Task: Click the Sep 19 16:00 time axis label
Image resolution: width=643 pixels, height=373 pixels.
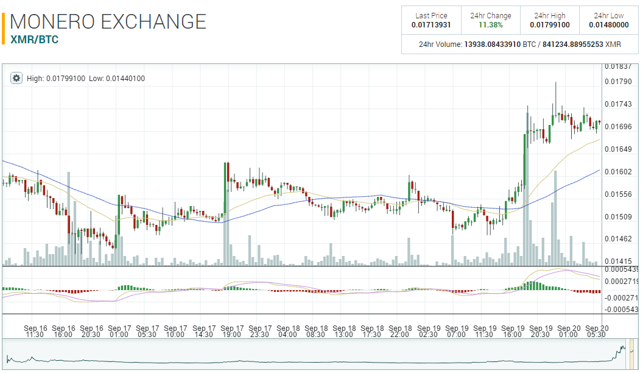Action: [513, 331]
